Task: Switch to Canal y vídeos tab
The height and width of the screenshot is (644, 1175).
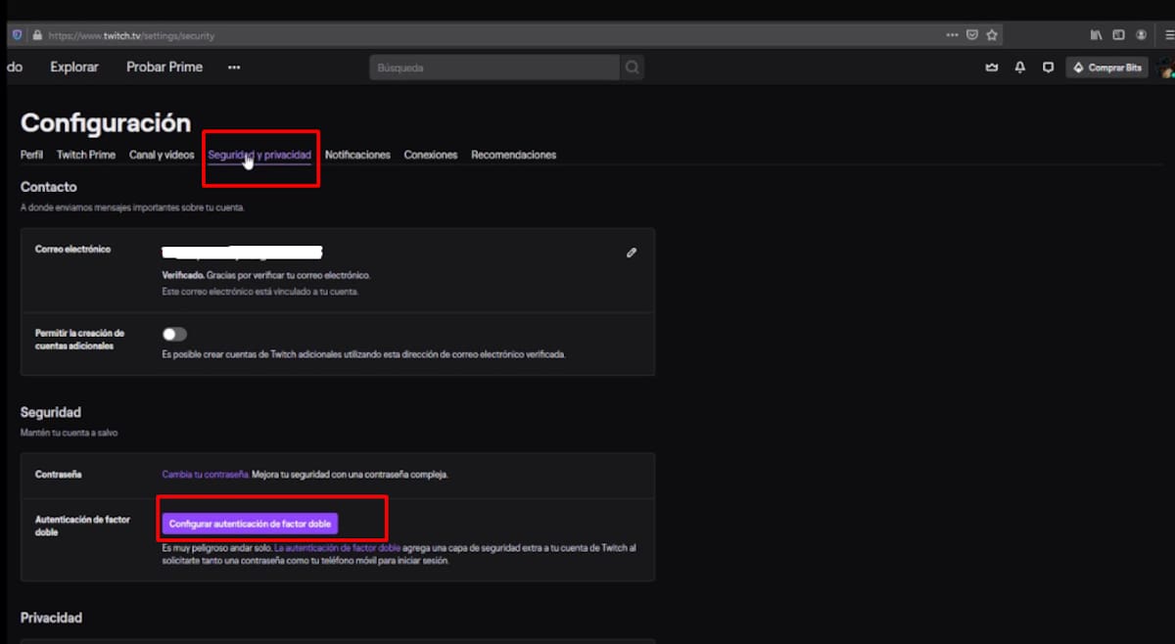Action: point(162,155)
